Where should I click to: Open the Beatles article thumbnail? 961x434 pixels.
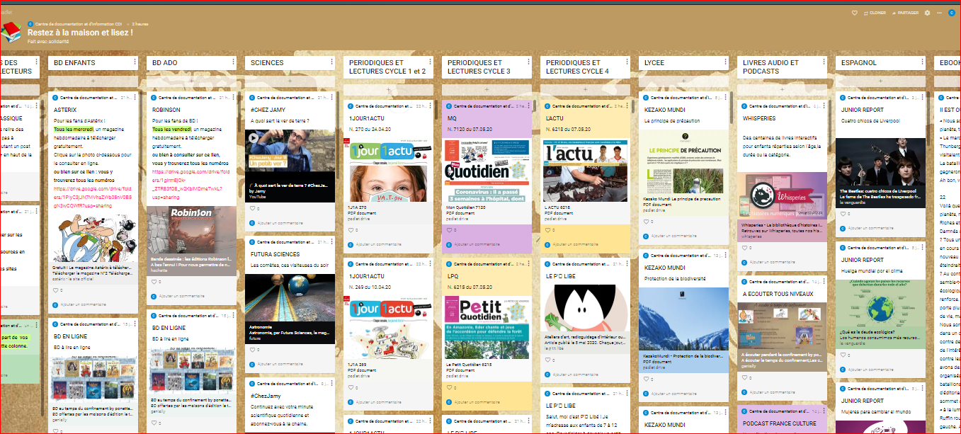tap(880, 162)
